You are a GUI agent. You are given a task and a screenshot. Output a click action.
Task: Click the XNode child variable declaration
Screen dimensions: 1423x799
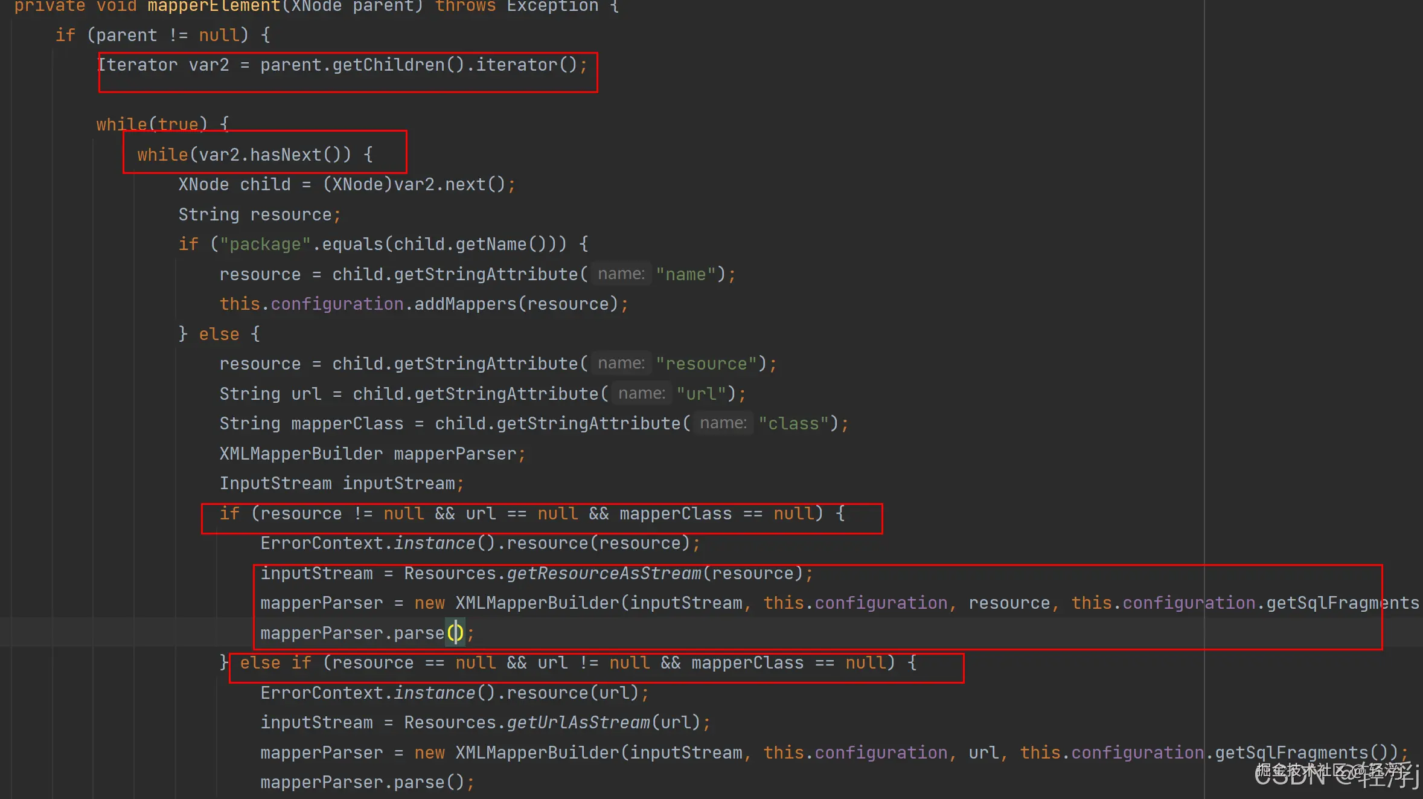(234, 184)
